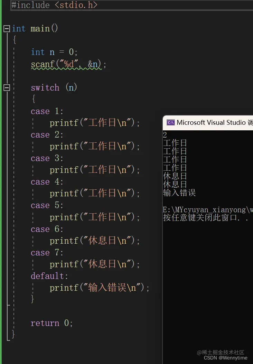Viewport: 253px width, 364px height.
Task: Click the return 0 statement
Action: [52, 323]
